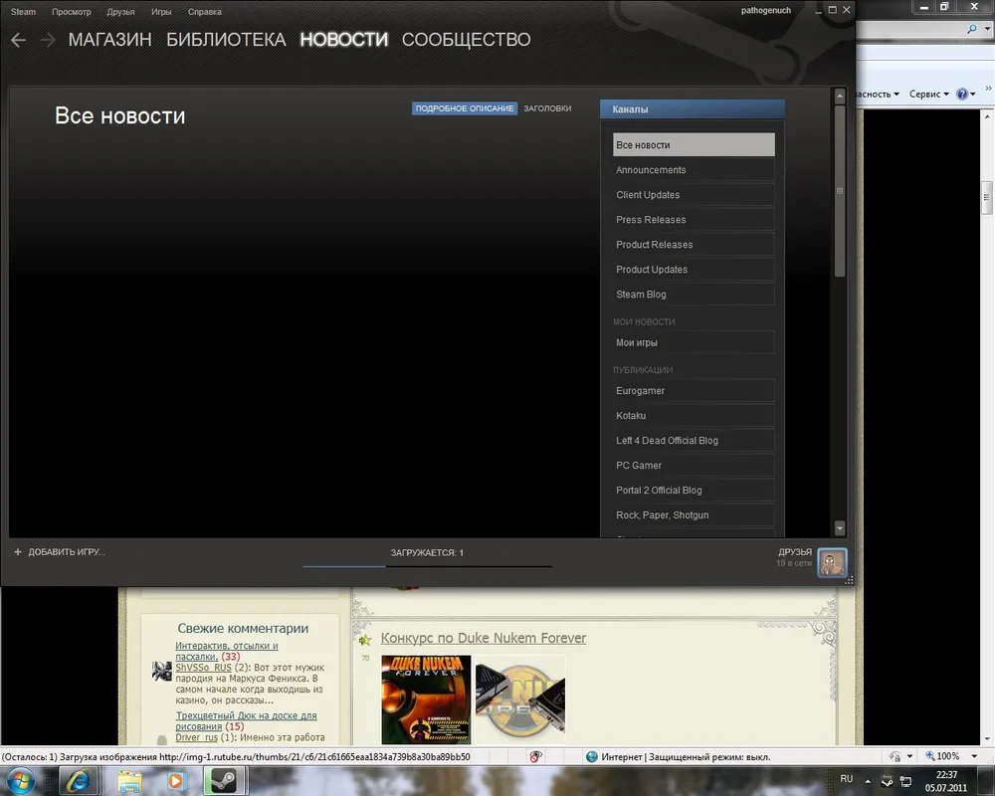Open the friends avatar icon
The width and height of the screenshot is (995, 796).
pos(832,563)
